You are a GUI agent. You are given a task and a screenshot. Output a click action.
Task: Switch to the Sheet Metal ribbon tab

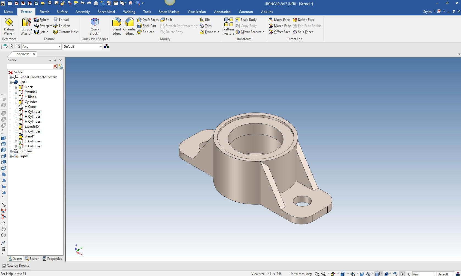tap(106, 12)
